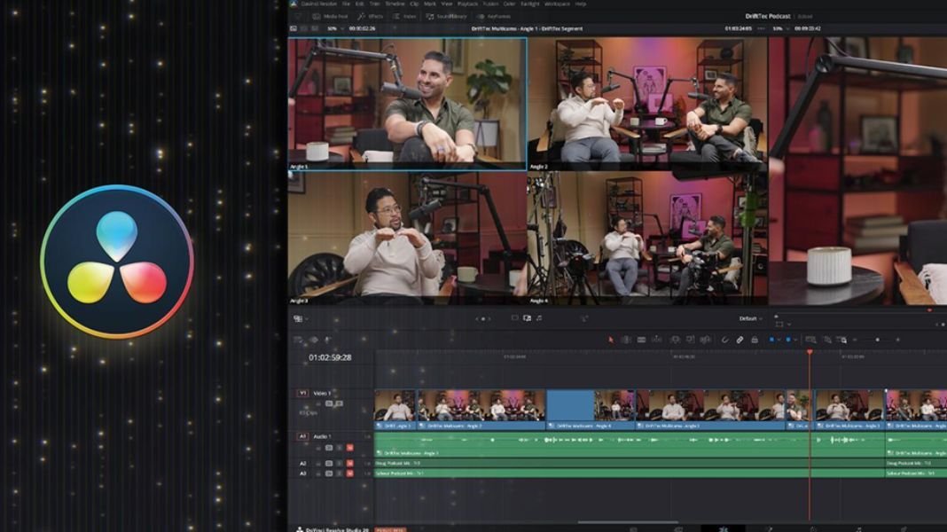Expand the flag color dropdown arrow
The image size is (947, 532).
(x=779, y=340)
